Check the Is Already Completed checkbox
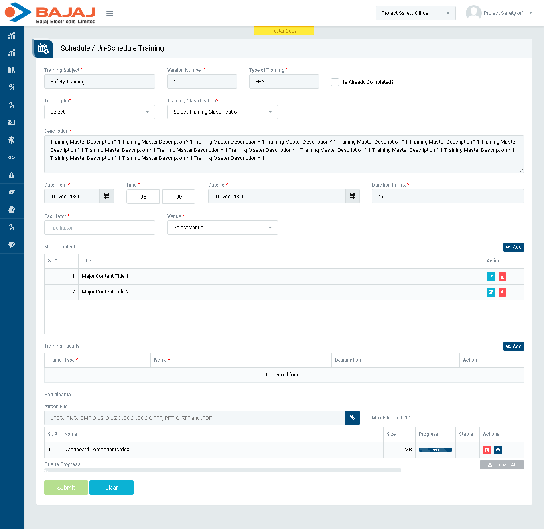Image resolution: width=544 pixels, height=529 pixels. click(335, 82)
